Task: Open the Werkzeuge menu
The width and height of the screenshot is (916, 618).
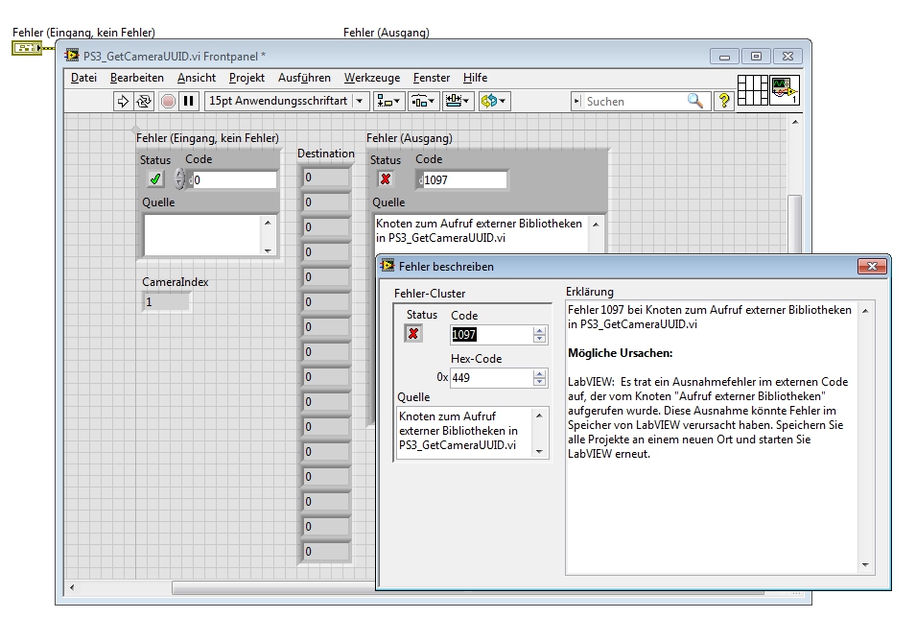Action: (373, 78)
